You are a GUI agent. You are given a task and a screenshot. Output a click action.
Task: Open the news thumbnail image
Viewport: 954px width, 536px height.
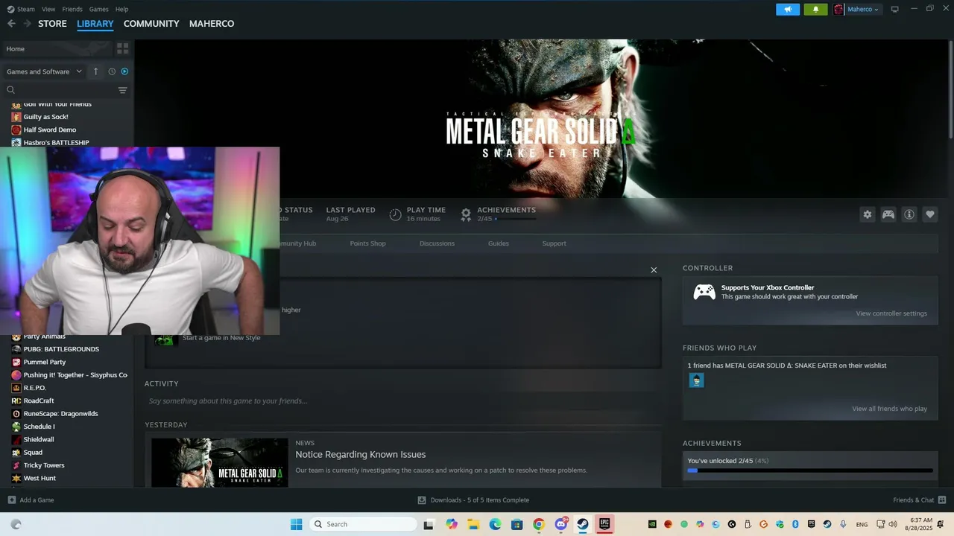[220, 462]
